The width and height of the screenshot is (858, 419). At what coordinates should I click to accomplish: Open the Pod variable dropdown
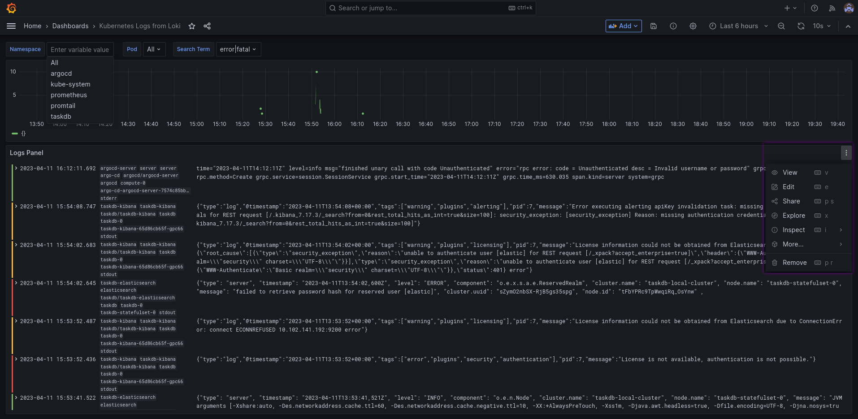[x=154, y=49]
